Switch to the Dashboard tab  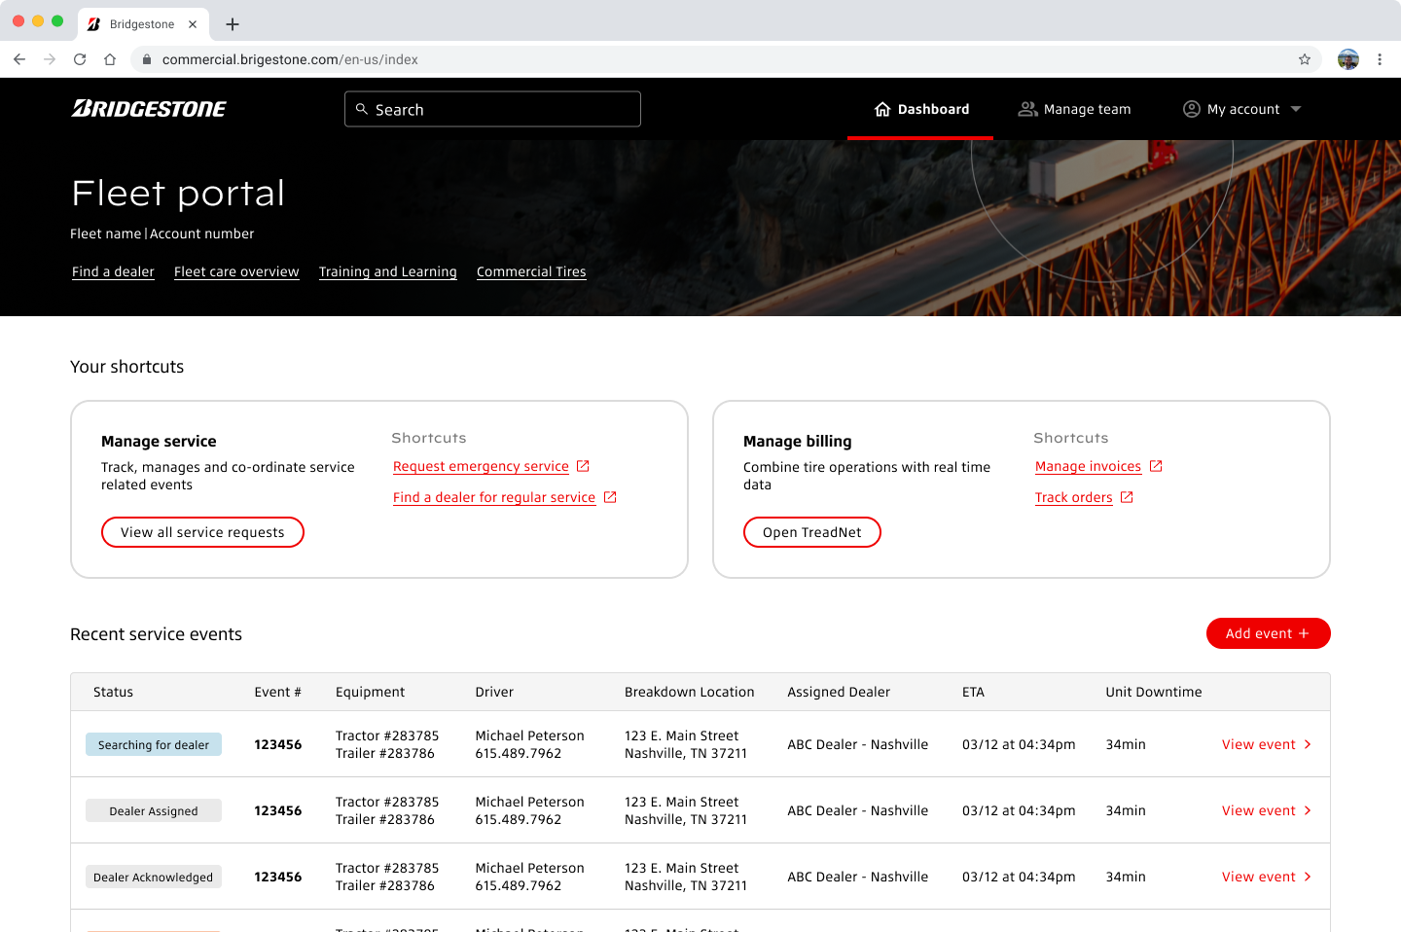[x=920, y=109]
